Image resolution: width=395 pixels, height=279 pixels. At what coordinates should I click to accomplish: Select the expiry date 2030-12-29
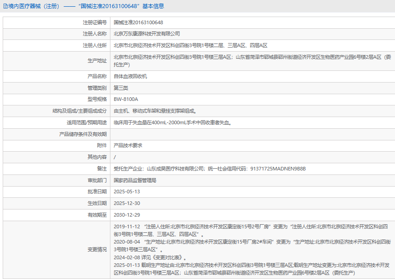[127, 215]
